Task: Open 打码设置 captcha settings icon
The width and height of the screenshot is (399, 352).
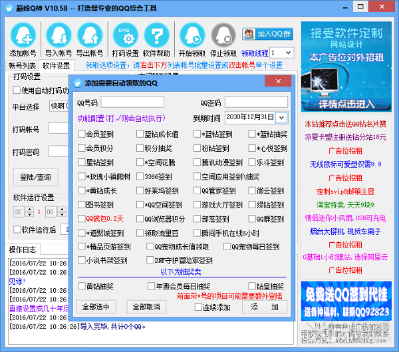Action: click(x=126, y=36)
